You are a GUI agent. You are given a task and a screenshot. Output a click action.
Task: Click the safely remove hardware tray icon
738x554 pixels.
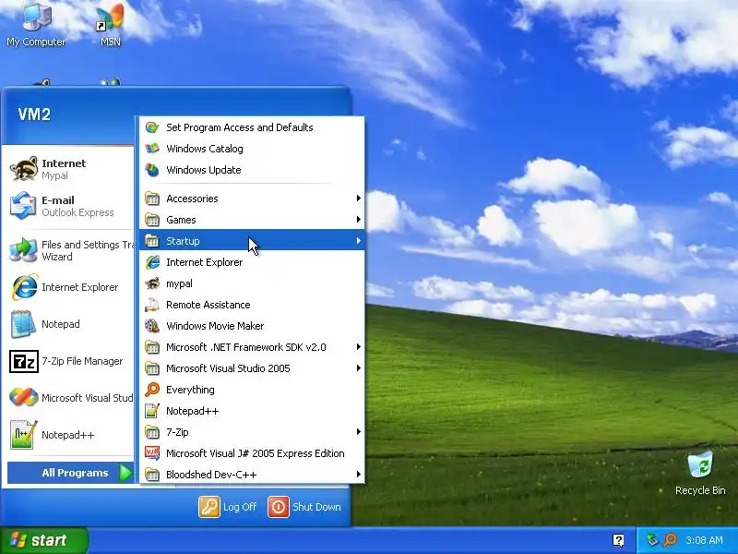652,540
